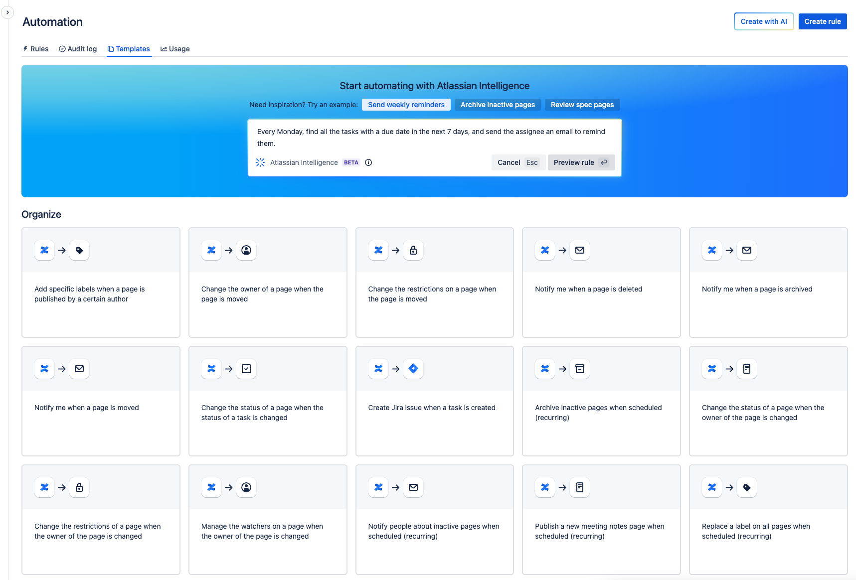
Task: Open the Atlassian Intelligence info icon
Action: pos(368,162)
